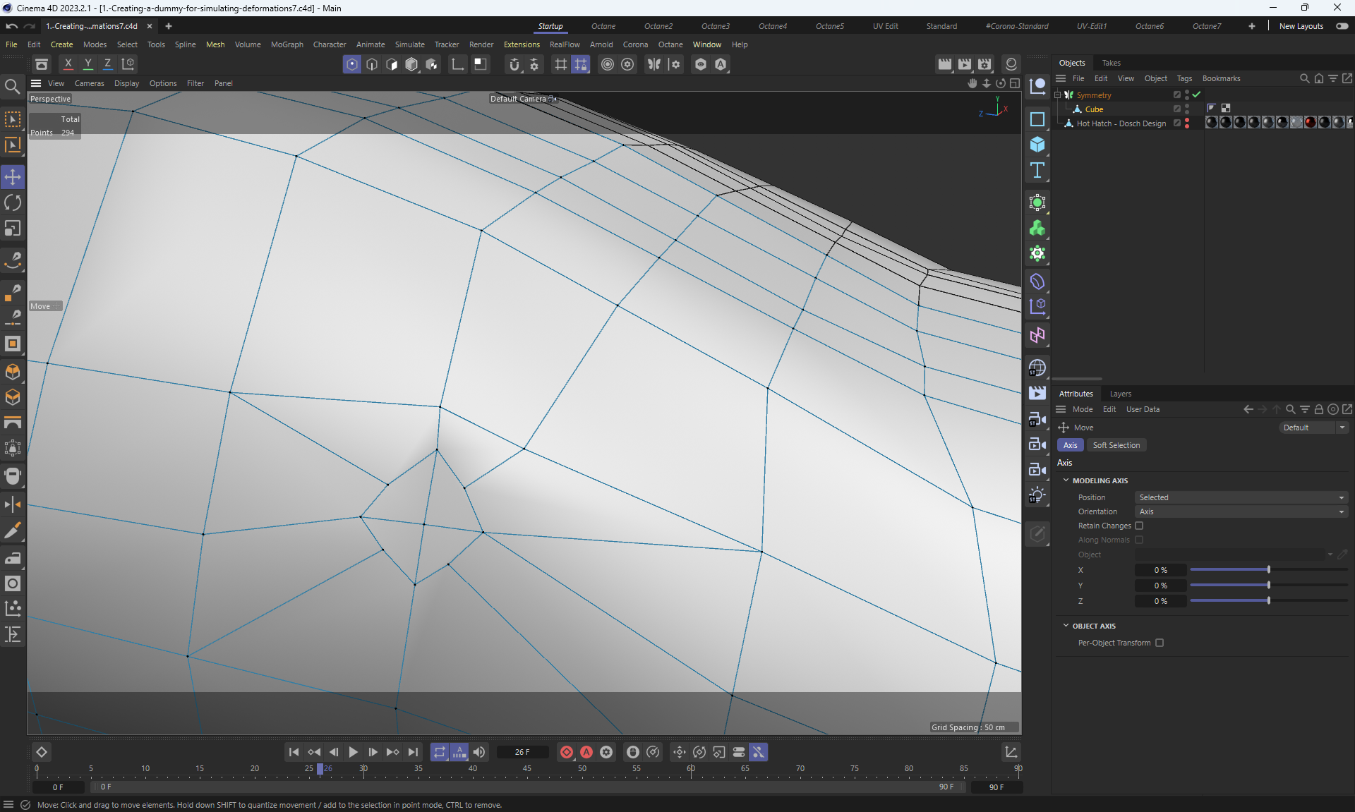This screenshot has width=1355, height=812.
Task: Toggle the Symmetry object's green checkmark
Action: point(1196,95)
